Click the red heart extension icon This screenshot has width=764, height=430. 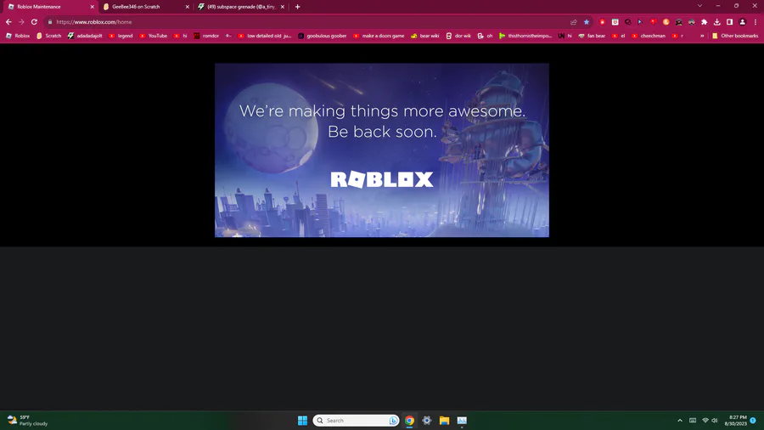[654, 22]
